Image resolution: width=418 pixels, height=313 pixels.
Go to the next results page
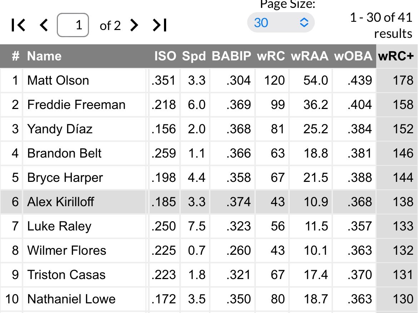134,25
